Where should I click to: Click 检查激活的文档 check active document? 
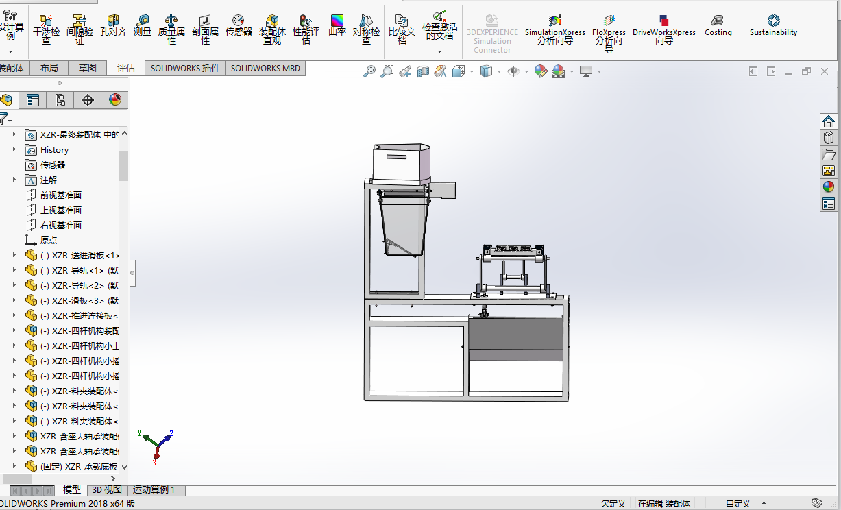click(x=439, y=26)
